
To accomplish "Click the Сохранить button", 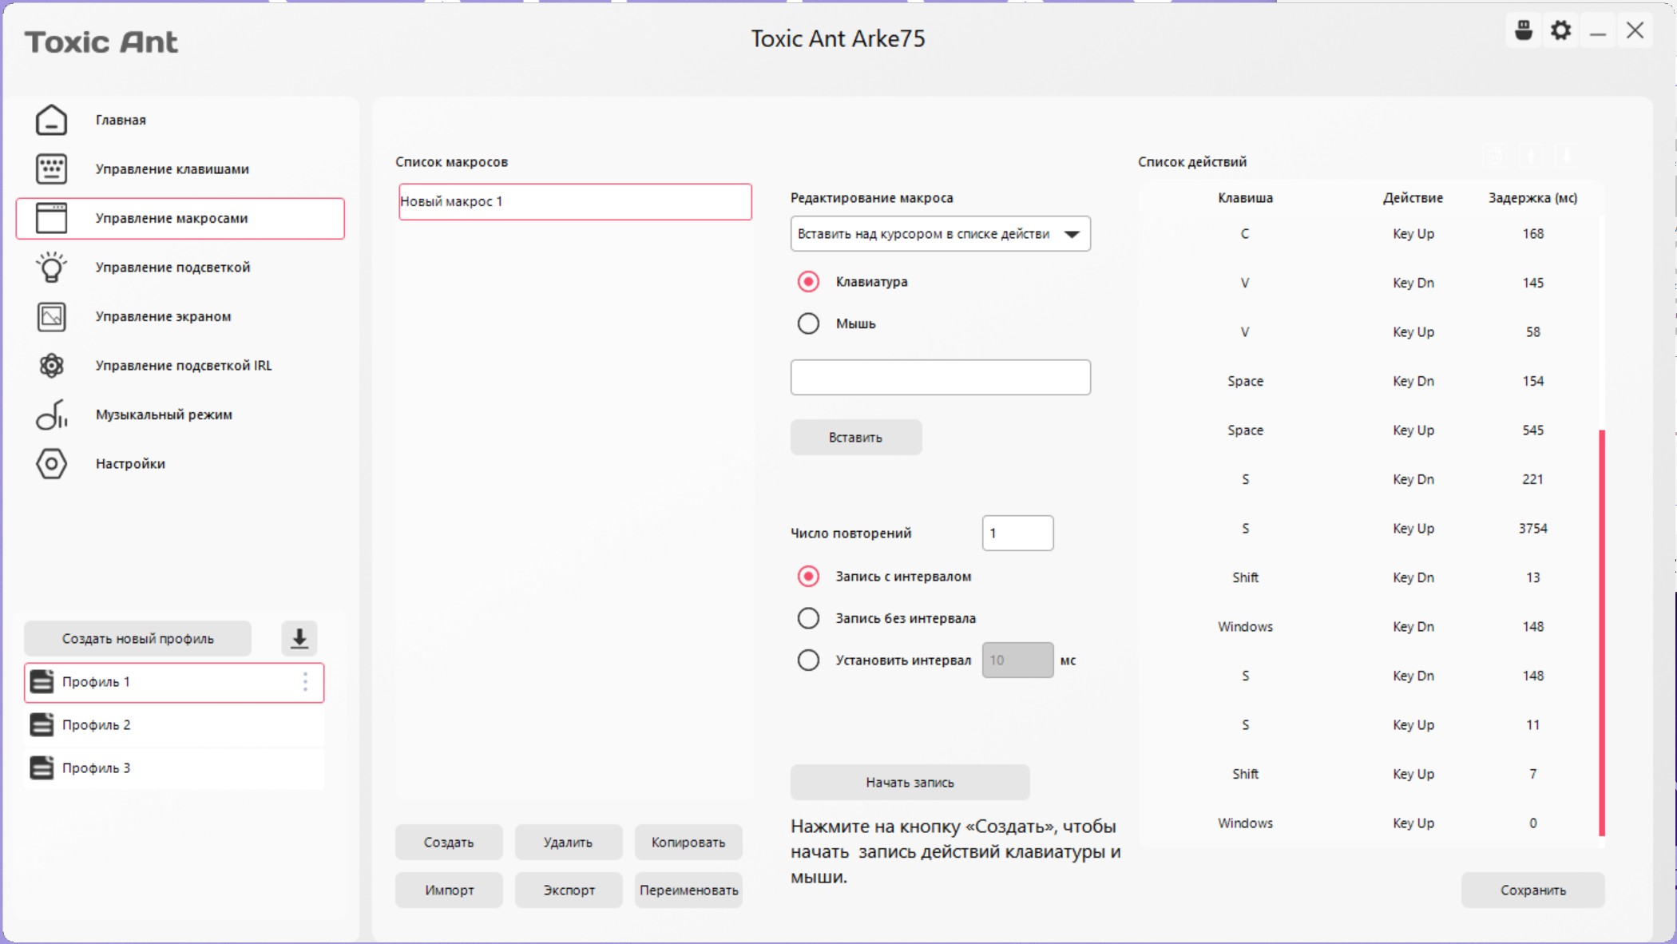I will tap(1532, 890).
